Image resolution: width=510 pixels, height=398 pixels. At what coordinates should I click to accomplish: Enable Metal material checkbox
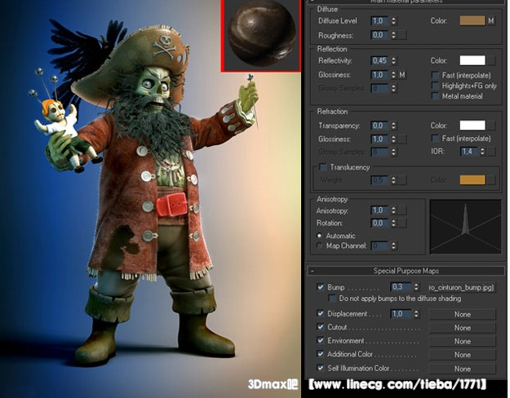(435, 96)
